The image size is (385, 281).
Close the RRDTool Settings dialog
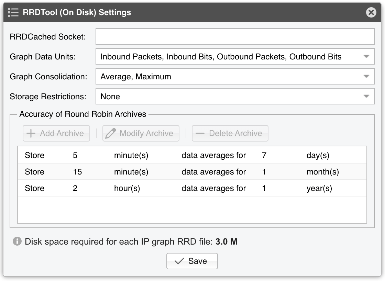click(371, 12)
